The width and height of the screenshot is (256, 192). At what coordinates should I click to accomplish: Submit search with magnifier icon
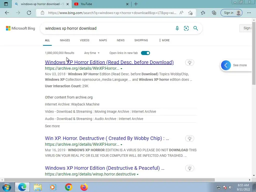click(195, 28)
